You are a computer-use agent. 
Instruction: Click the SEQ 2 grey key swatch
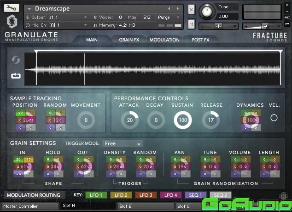(x=221, y=195)
